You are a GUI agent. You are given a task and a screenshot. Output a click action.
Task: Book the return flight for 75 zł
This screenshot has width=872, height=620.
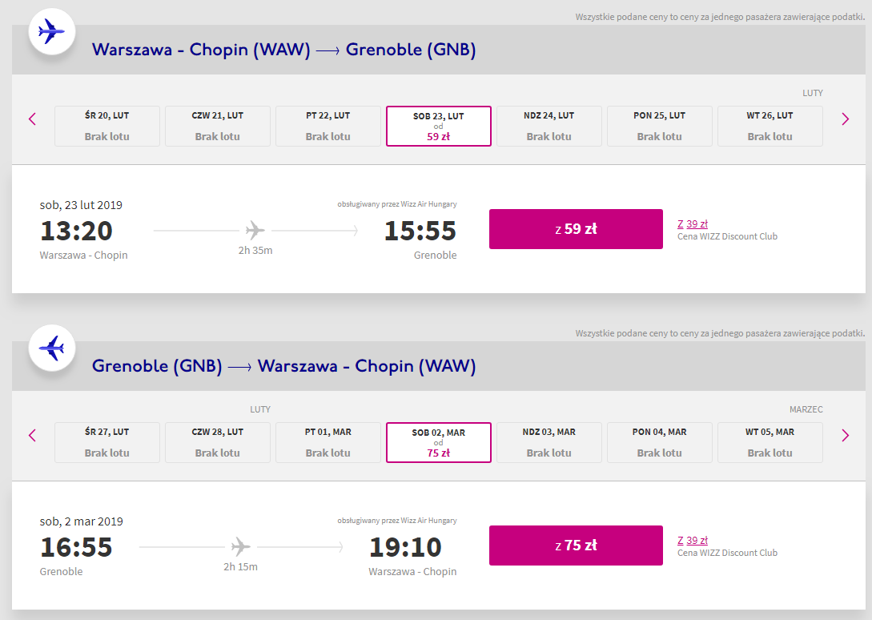click(576, 546)
